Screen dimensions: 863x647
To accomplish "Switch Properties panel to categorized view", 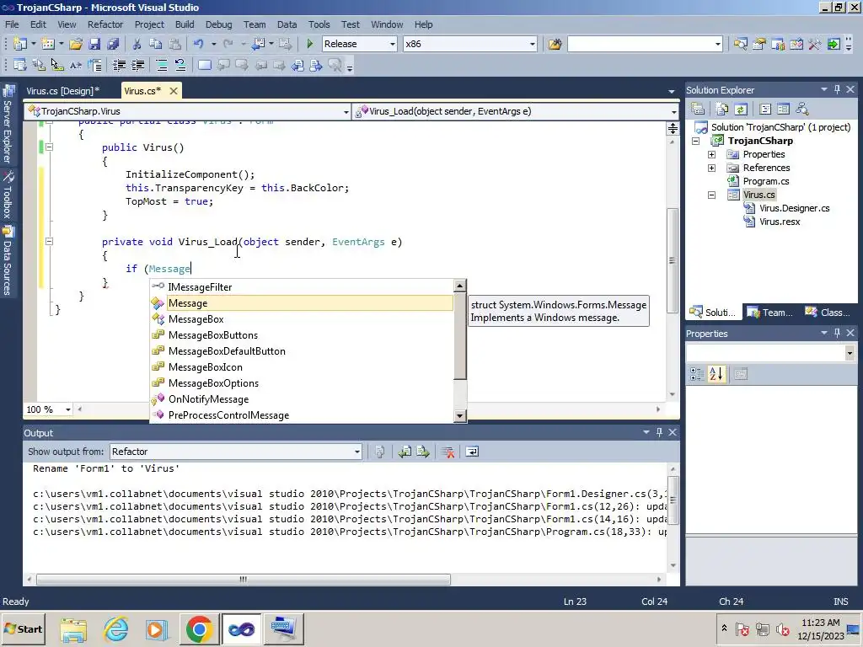I will [697, 374].
